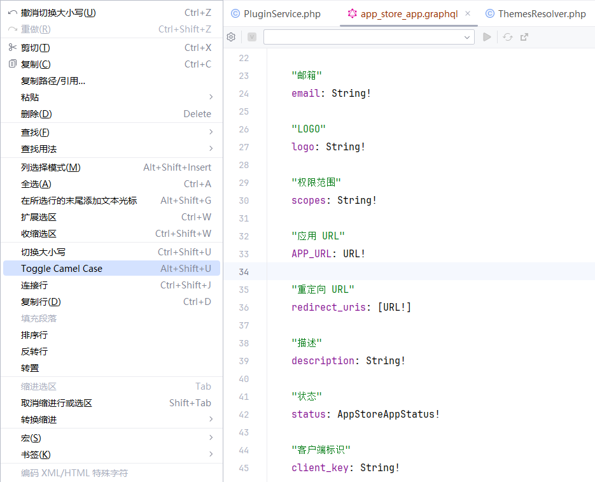The image size is (595, 482).
Task: Select 排序行 menu entry
Action: coord(34,335)
